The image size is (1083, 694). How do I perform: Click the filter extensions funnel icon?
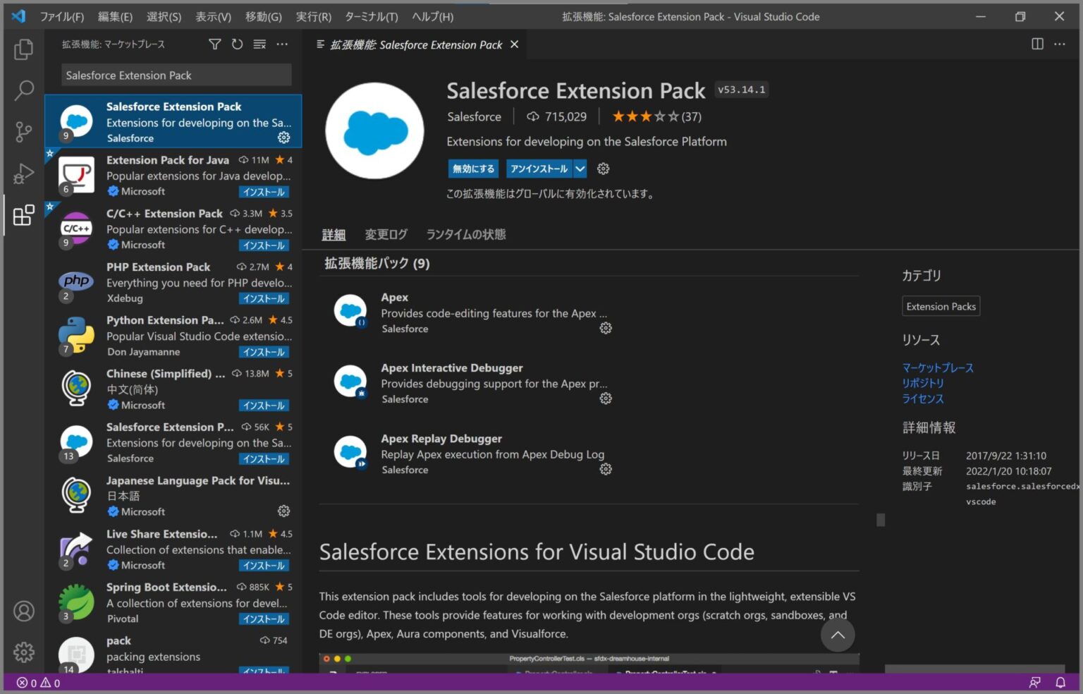[214, 44]
